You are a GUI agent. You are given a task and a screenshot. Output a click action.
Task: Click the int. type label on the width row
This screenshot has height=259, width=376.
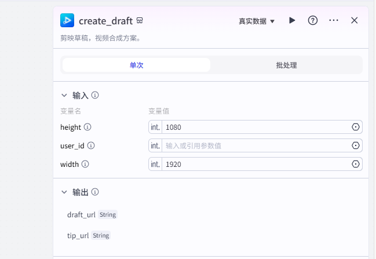tap(155, 164)
